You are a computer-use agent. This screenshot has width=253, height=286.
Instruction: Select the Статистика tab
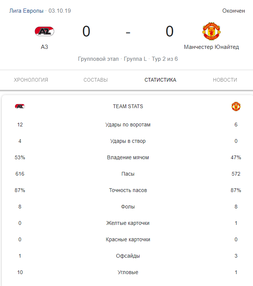tap(160, 80)
